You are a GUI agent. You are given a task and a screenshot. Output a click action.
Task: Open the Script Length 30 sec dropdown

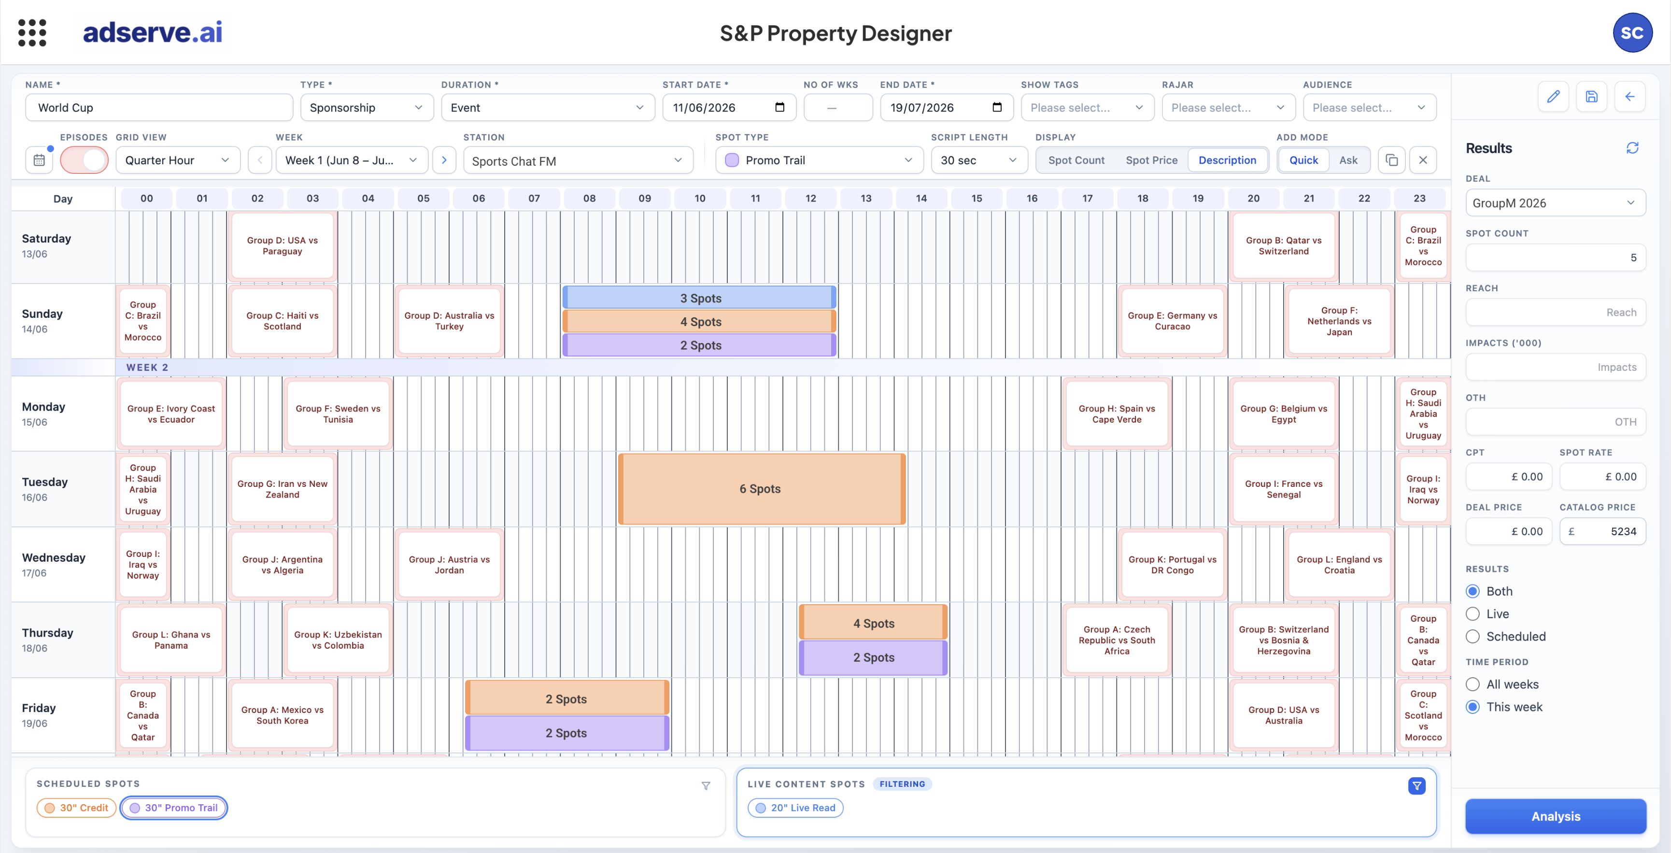979,160
